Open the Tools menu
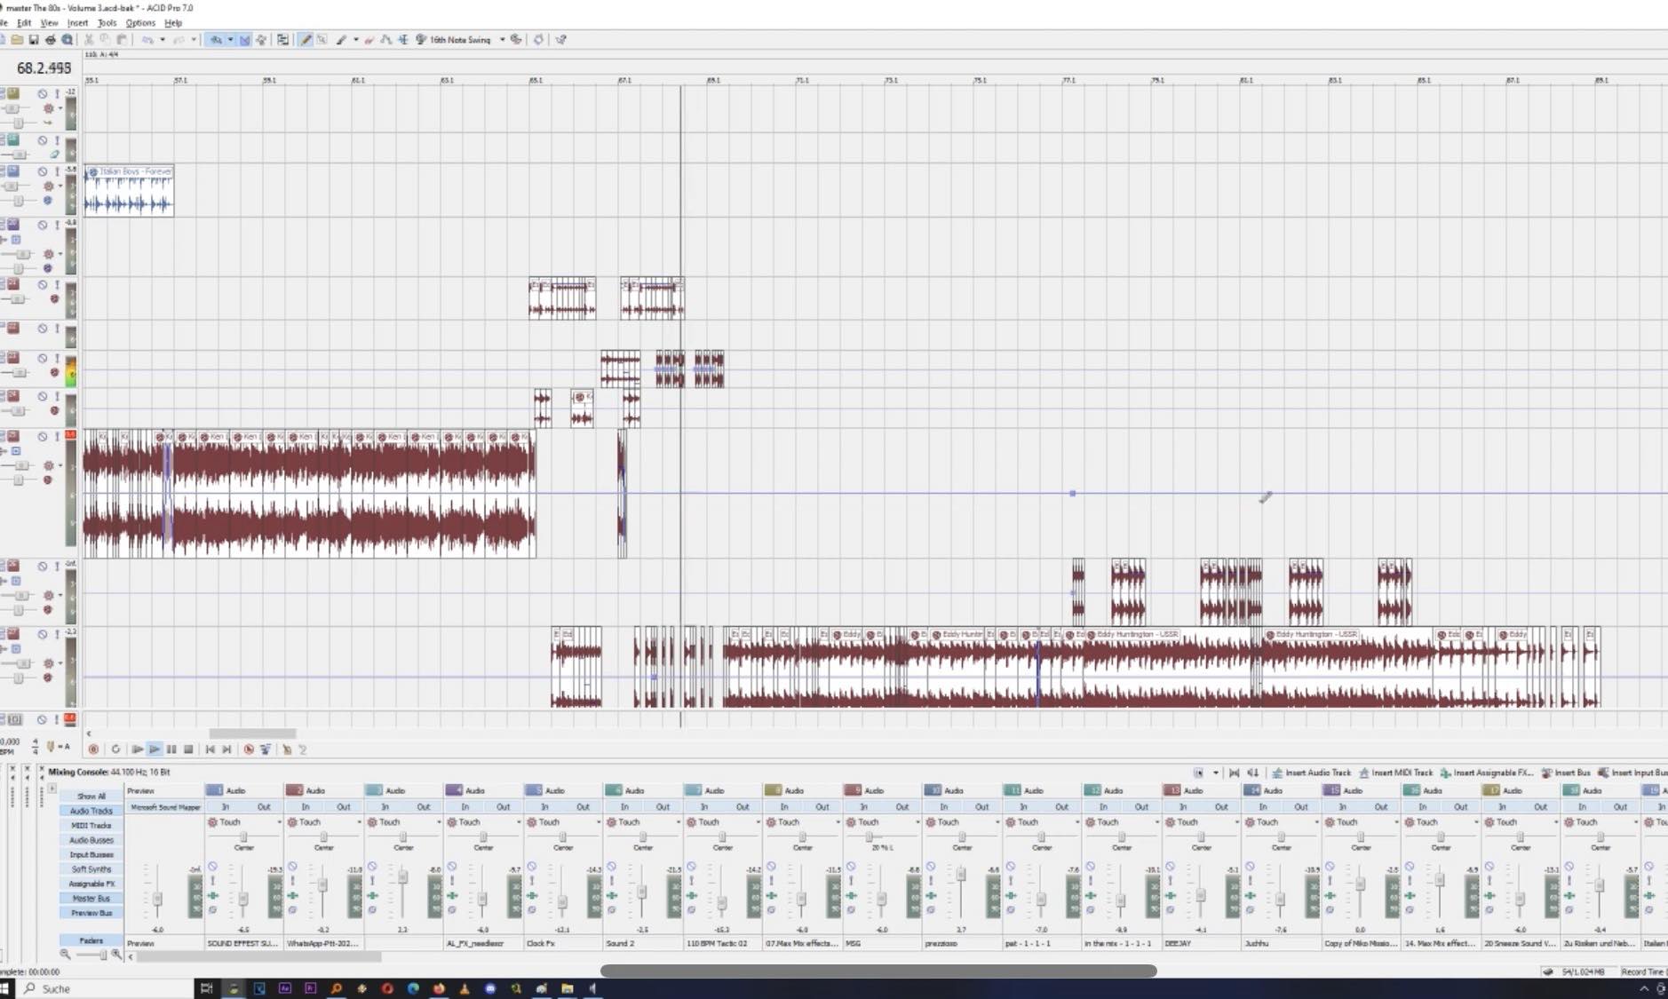The width and height of the screenshot is (1668, 999). click(x=107, y=22)
